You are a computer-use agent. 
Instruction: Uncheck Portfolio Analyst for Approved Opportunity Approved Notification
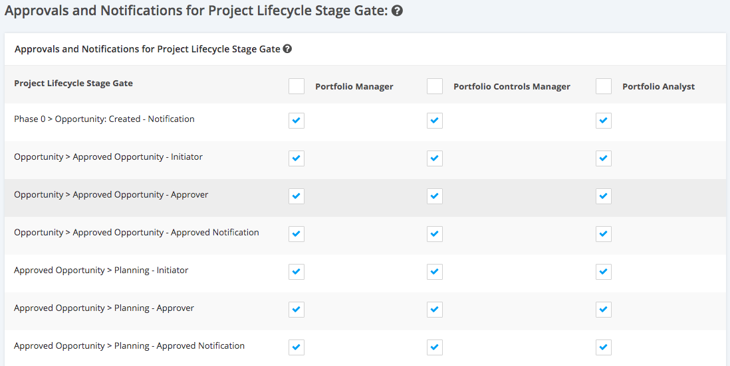[604, 234]
